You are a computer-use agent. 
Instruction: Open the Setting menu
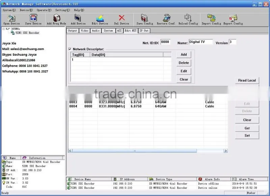pos(62,10)
